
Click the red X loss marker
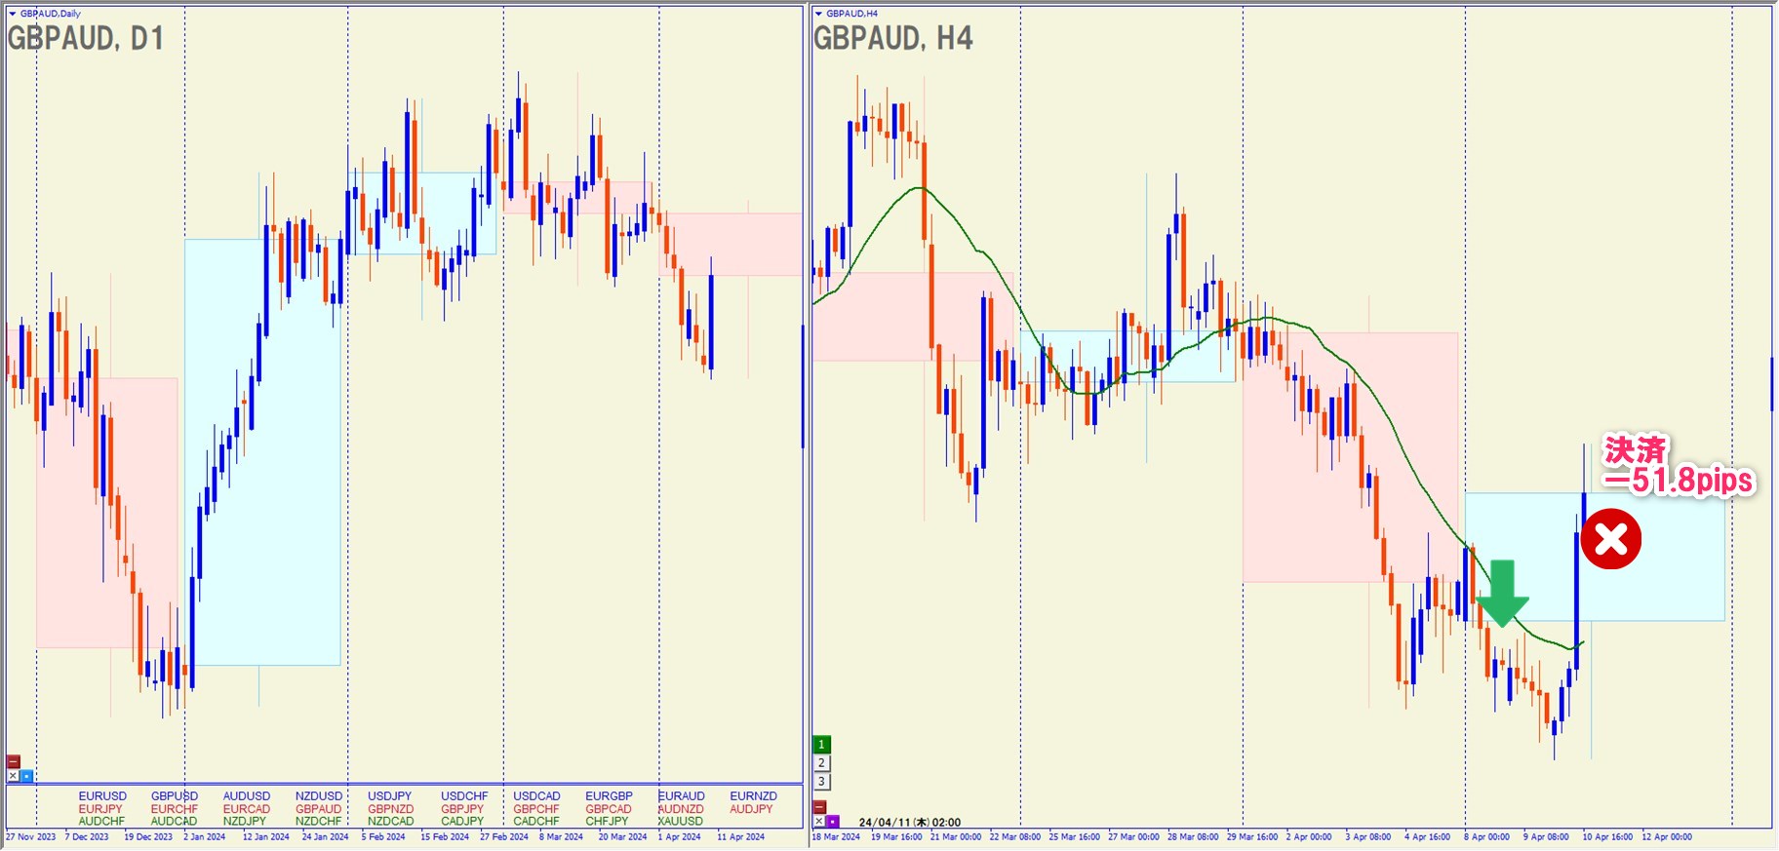click(1610, 539)
